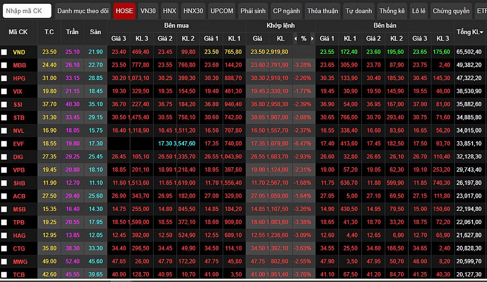Viewport: 487px width, 282px height.
Task: Switch to the VN30 tab
Action: [148, 11]
